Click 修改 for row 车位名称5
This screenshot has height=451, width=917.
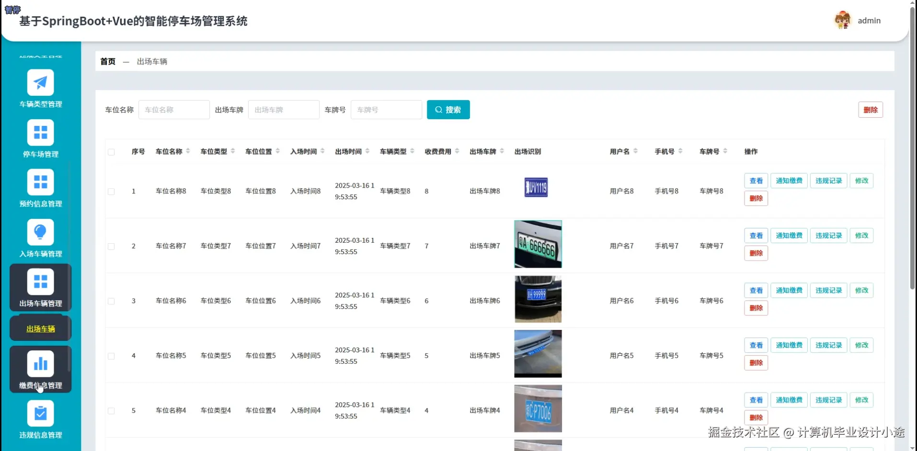(x=861, y=345)
